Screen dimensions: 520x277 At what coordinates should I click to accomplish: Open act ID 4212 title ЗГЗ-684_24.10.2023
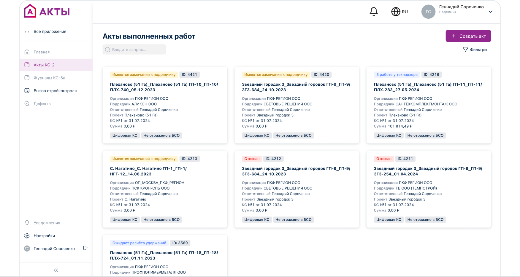tap(296, 171)
